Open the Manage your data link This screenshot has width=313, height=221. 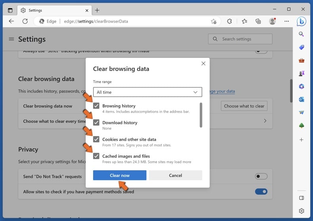(x=222, y=91)
